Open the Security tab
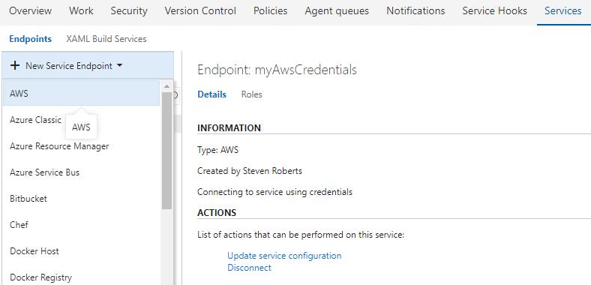Image resolution: width=591 pixels, height=285 pixels. point(129,11)
